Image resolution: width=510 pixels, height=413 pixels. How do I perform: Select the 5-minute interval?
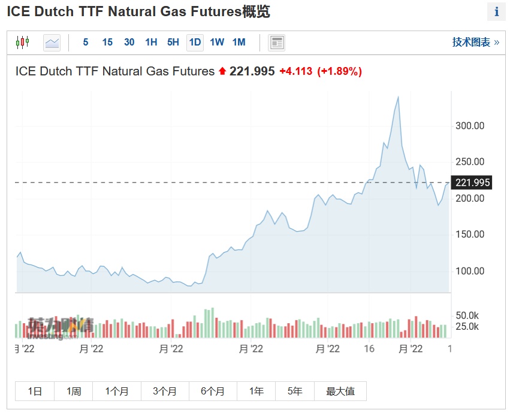(86, 42)
